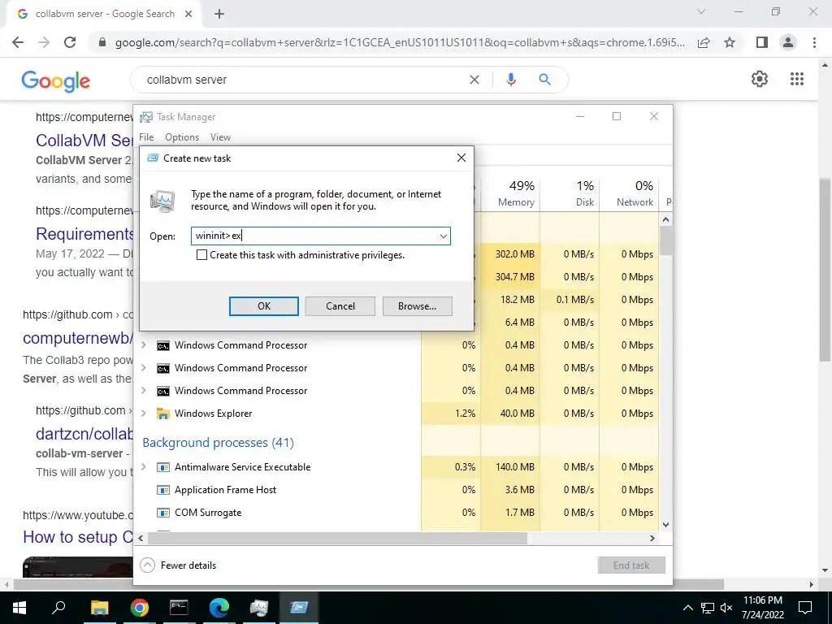Click the Browse... button
Viewport: 832px width, 624px height.
417,306
